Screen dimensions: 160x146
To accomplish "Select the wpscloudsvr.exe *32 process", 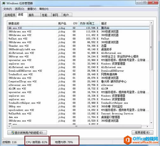I will [x=78, y=110].
